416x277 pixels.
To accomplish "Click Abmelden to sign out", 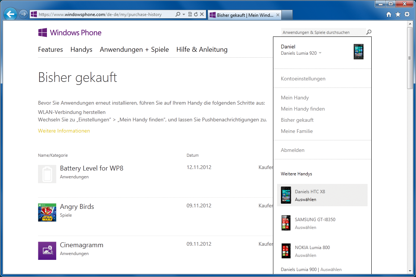I will tap(293, 150).
